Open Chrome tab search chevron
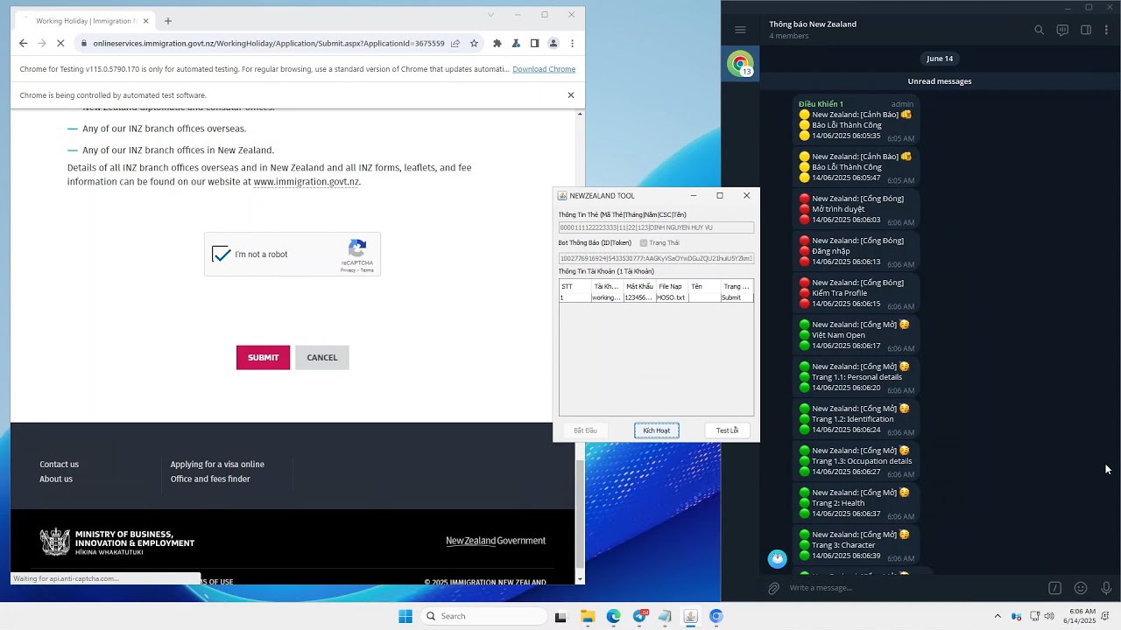This screenshot has width=1121, height=630. 490,14
